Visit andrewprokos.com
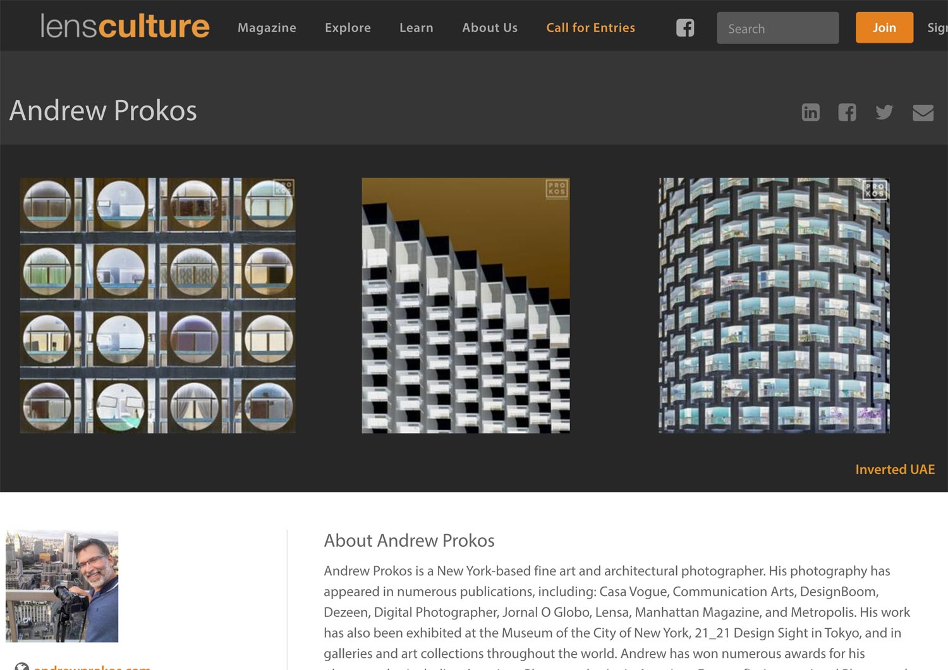Image resolution: width=948 pixels, height=670 pixels. click(x=92, y=667)
